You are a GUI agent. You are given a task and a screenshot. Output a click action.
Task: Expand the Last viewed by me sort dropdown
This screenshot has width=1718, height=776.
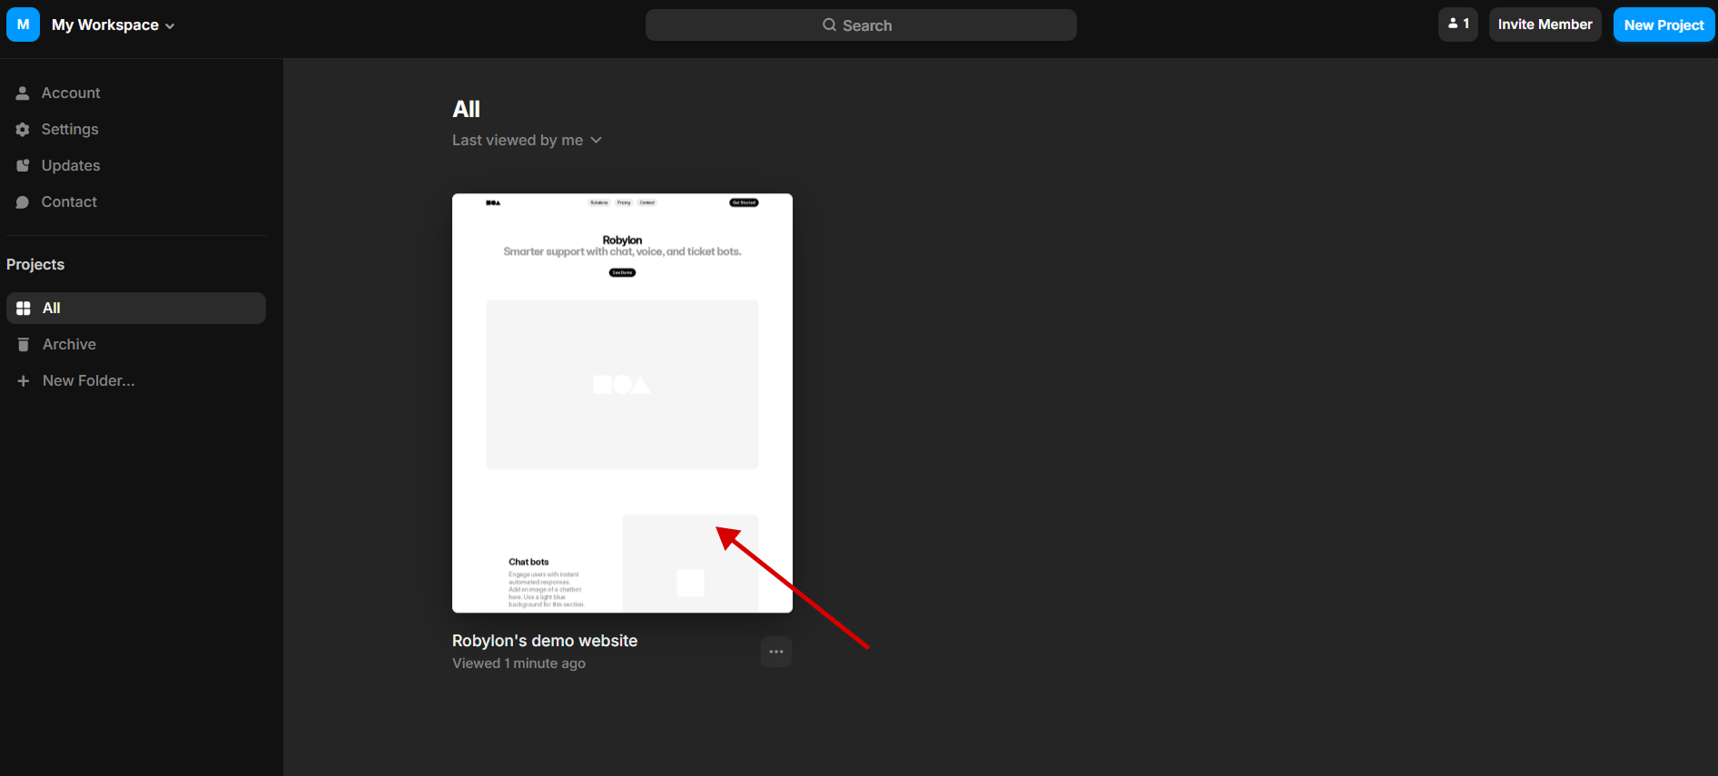[527, 140]
